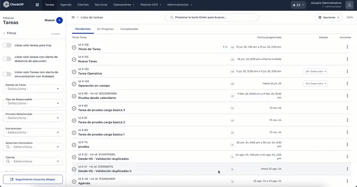357x187 pixels.
Task: Open task titled Tarea de prueba carga basica 1
Action: [x=101, y=134]
